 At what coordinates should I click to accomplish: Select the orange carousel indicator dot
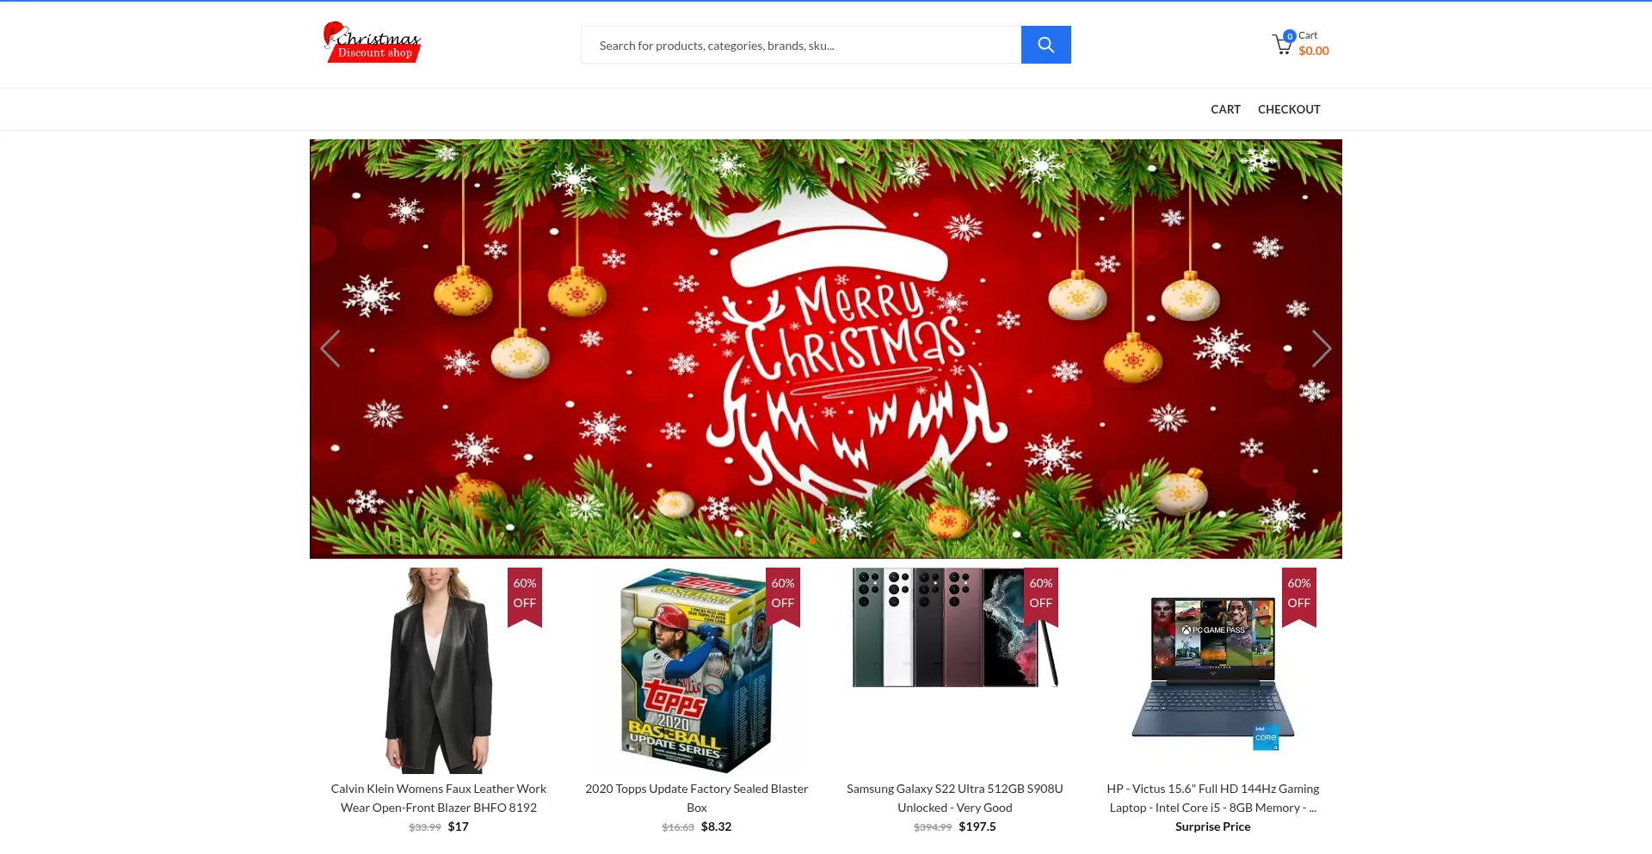tap(812, 541)
